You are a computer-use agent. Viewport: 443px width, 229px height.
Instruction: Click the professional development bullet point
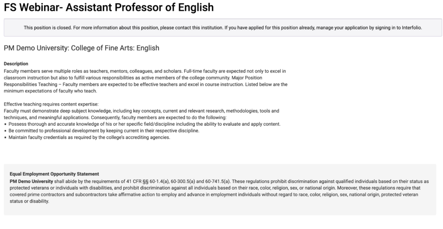(104, 130)
